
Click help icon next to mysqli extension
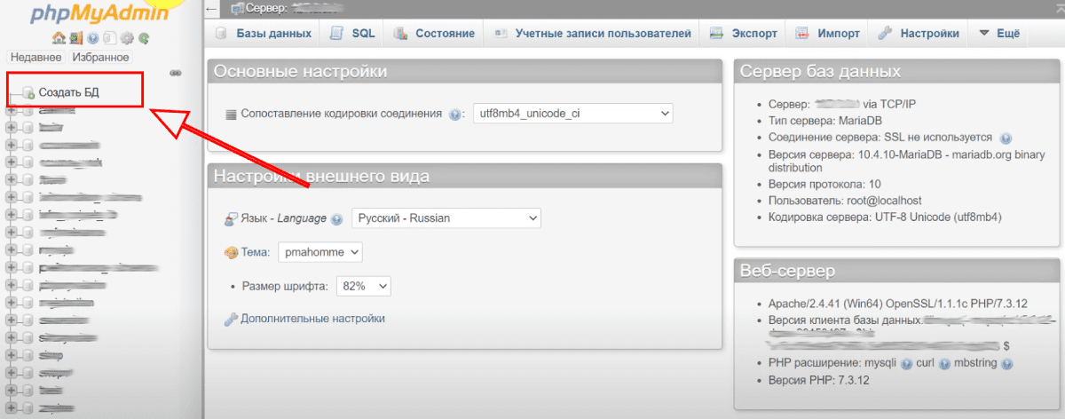(x=904, y=363)
